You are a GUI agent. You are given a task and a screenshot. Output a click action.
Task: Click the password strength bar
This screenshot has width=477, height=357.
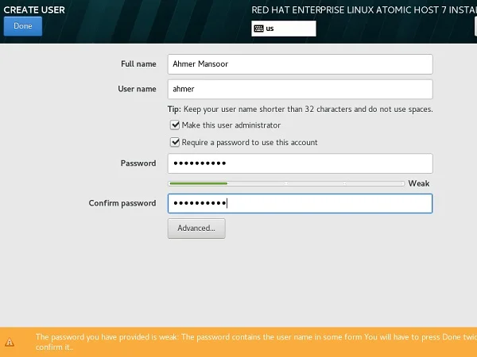tap(286, 184)
